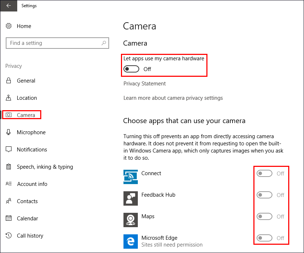
Task: Click the Settings window title
Action: tap(29, 6)
